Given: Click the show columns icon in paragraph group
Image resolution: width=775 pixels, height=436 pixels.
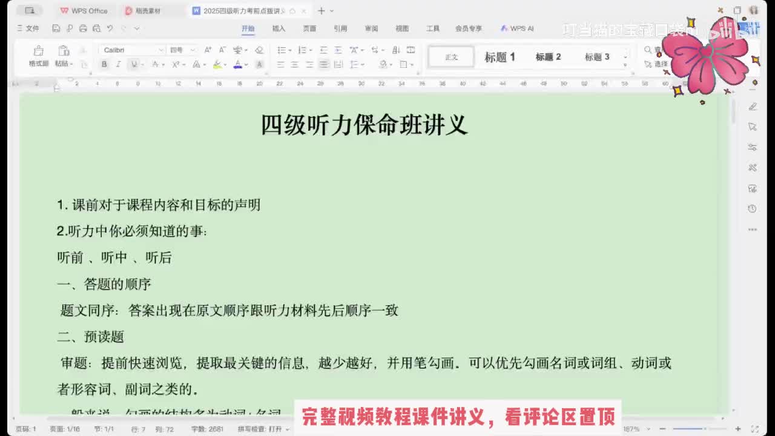Looking at the screenshot, I should [411, 50].
